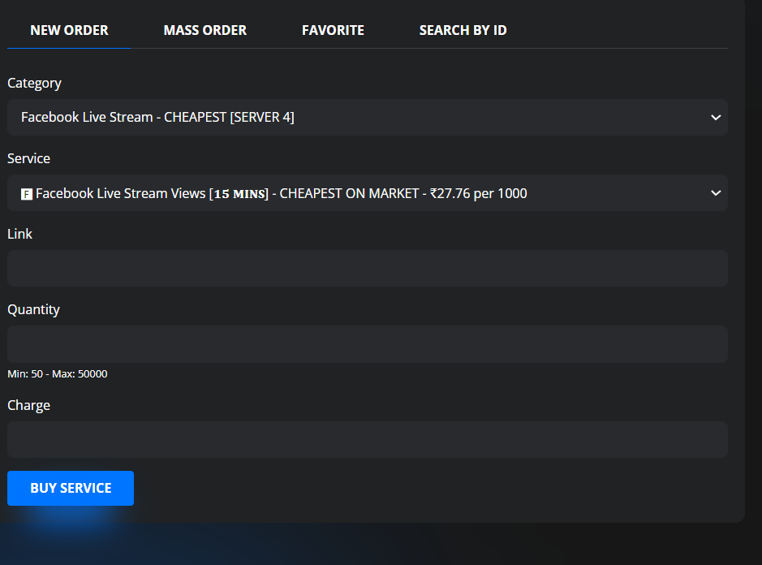Open the Service dropdown list
Image resolution: width=762 pixels, height=565 pixels.
click(x=368, y=193)
